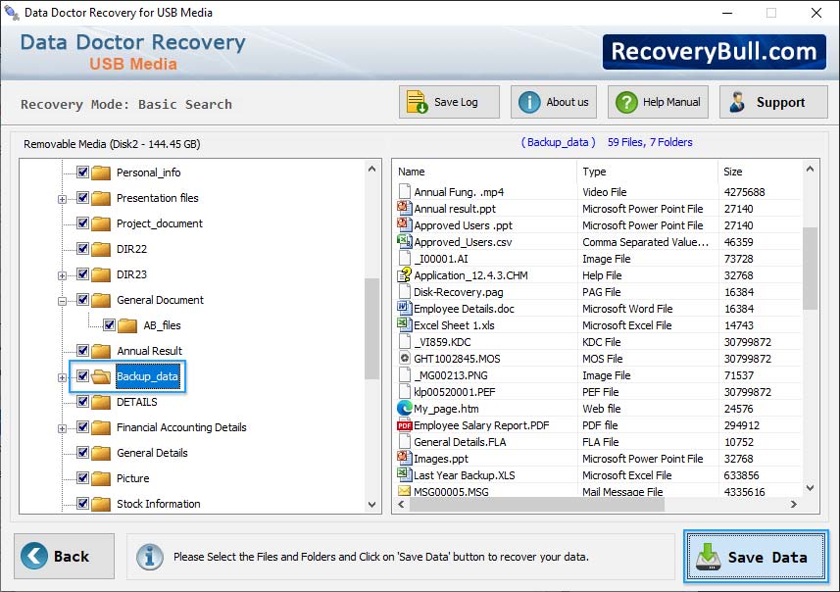Uncheck the Personal_info folder checkbox
Viewport: 840px width, 592px height.
(x=82, y=172)
